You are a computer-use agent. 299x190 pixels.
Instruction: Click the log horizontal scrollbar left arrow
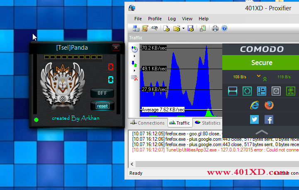tap(132, 164)
